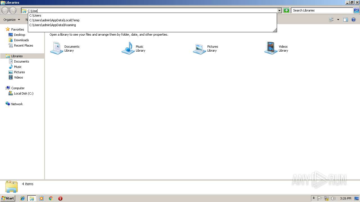Click the Change your view icon
The image size is (360, 202).
[331, 20]
